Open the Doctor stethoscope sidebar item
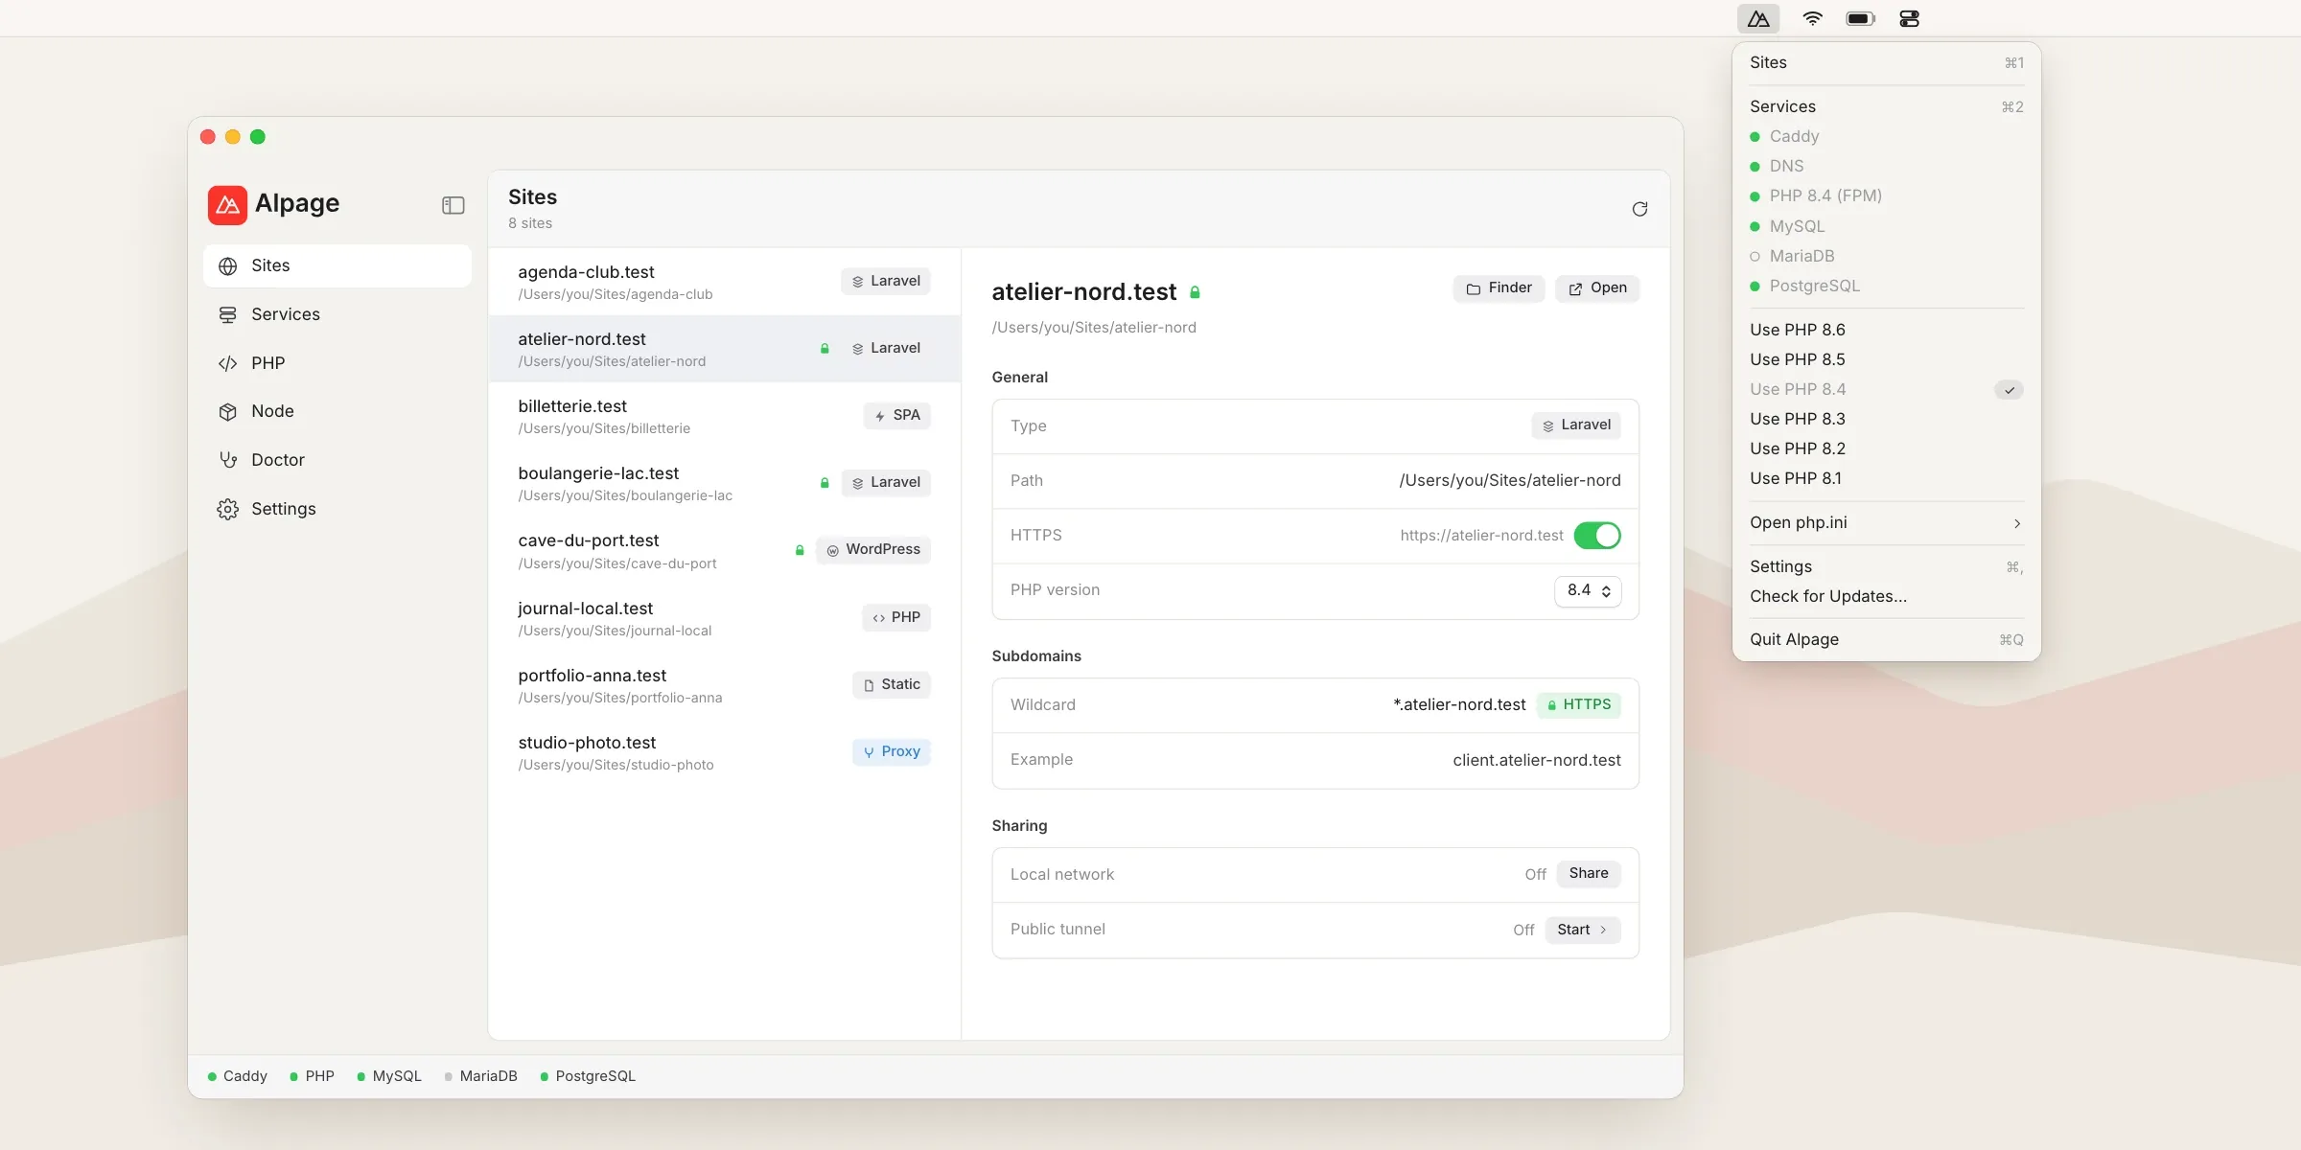 (x=337, y=460)
